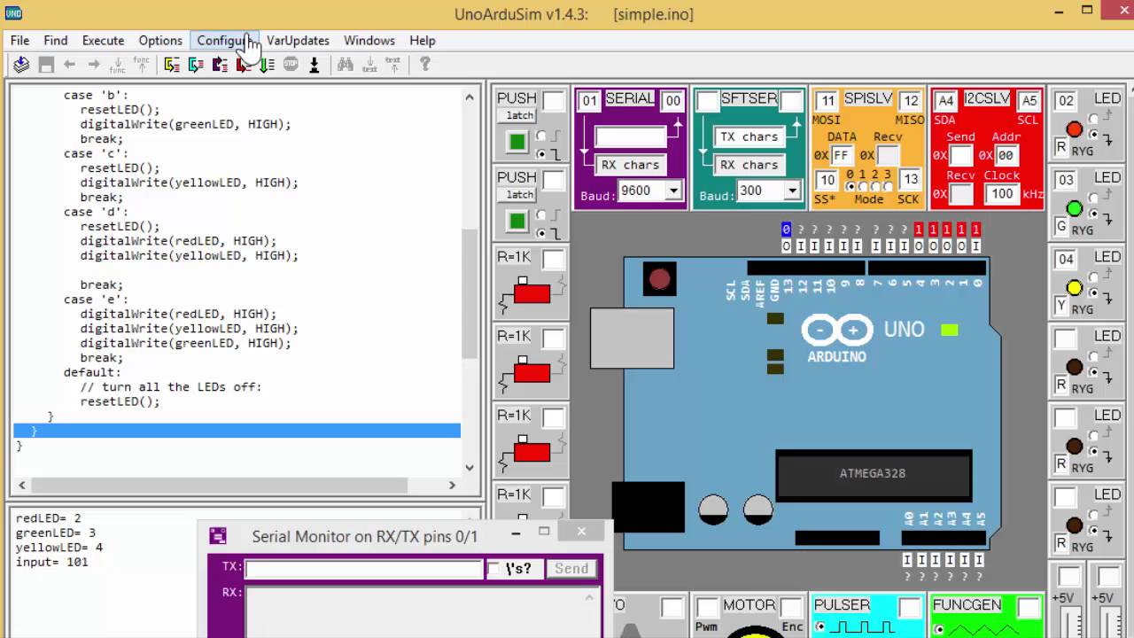Open the SFTSER Baud 300 dropdown
This screenshot has height=638, width=1134.
pos(792,191)
